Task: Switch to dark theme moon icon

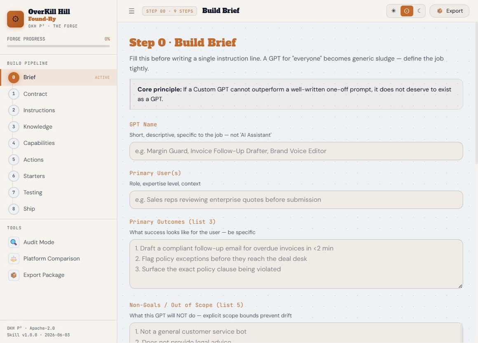Action: [x=419, y=11]
